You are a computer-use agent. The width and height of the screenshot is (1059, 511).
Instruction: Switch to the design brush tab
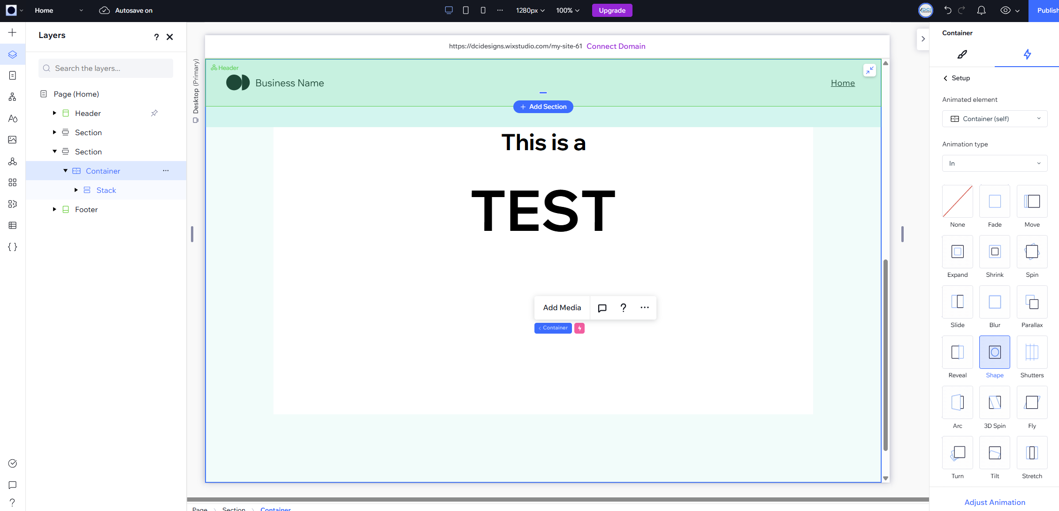point(962,54)
